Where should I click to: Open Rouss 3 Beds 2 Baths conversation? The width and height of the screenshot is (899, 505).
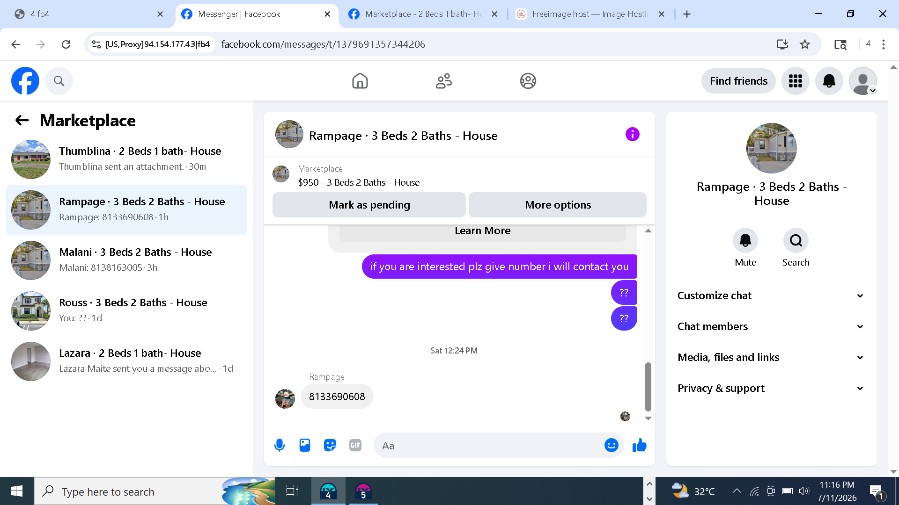[x=126, y=311]
